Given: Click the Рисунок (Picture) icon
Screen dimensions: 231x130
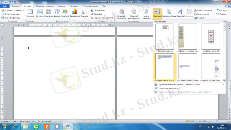Looking at the screenshot, I should (x=40, y=13).
